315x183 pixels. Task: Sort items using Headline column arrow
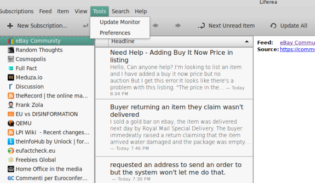tap(247, 41)
